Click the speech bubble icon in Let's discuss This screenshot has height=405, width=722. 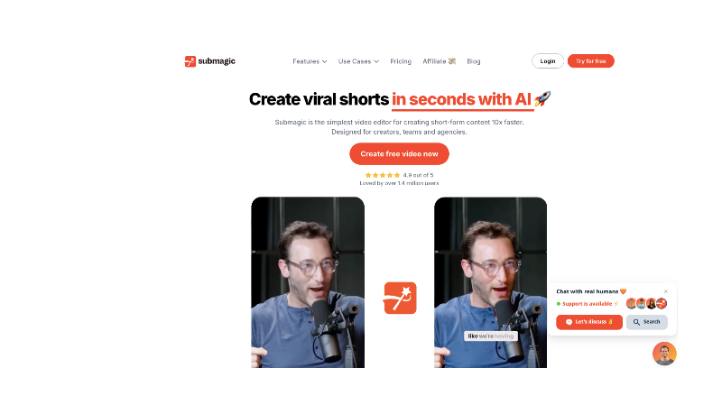pyautogui.click(x=569, y=322)
